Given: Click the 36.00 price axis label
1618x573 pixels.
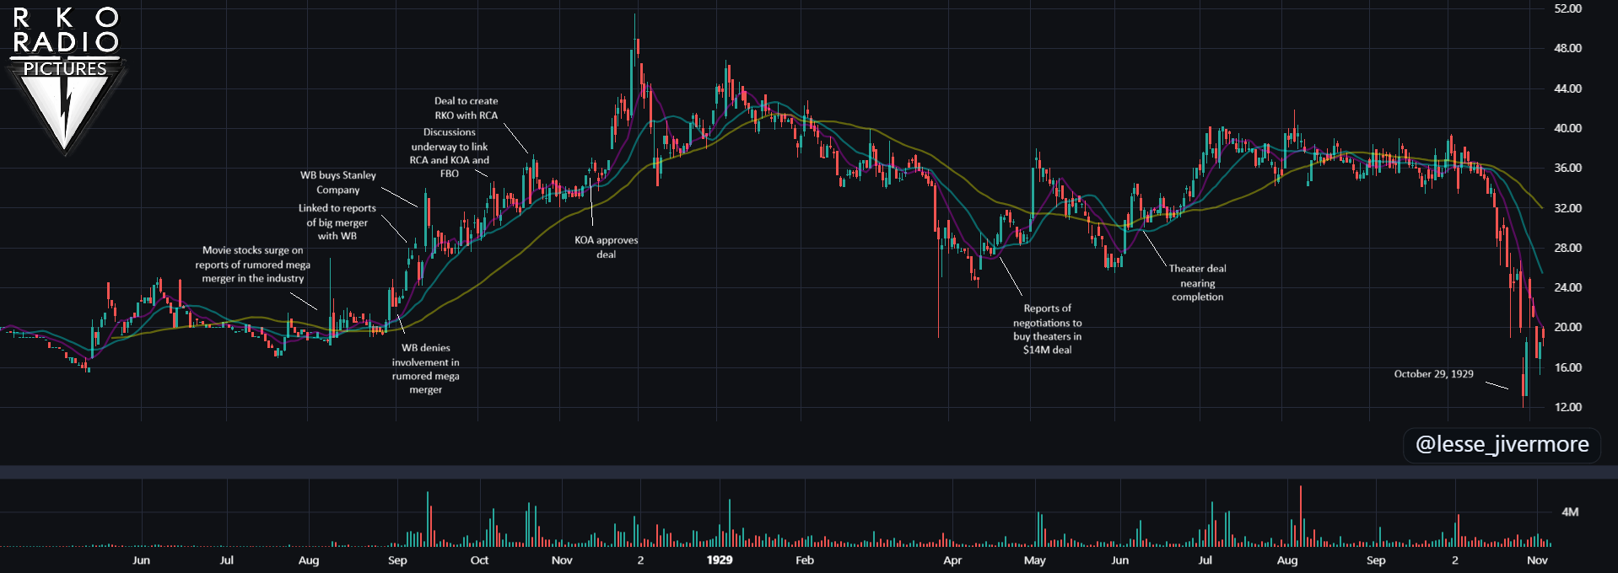Looking at the screenshot, I should pyautogui.click(x=1568, y=168).
